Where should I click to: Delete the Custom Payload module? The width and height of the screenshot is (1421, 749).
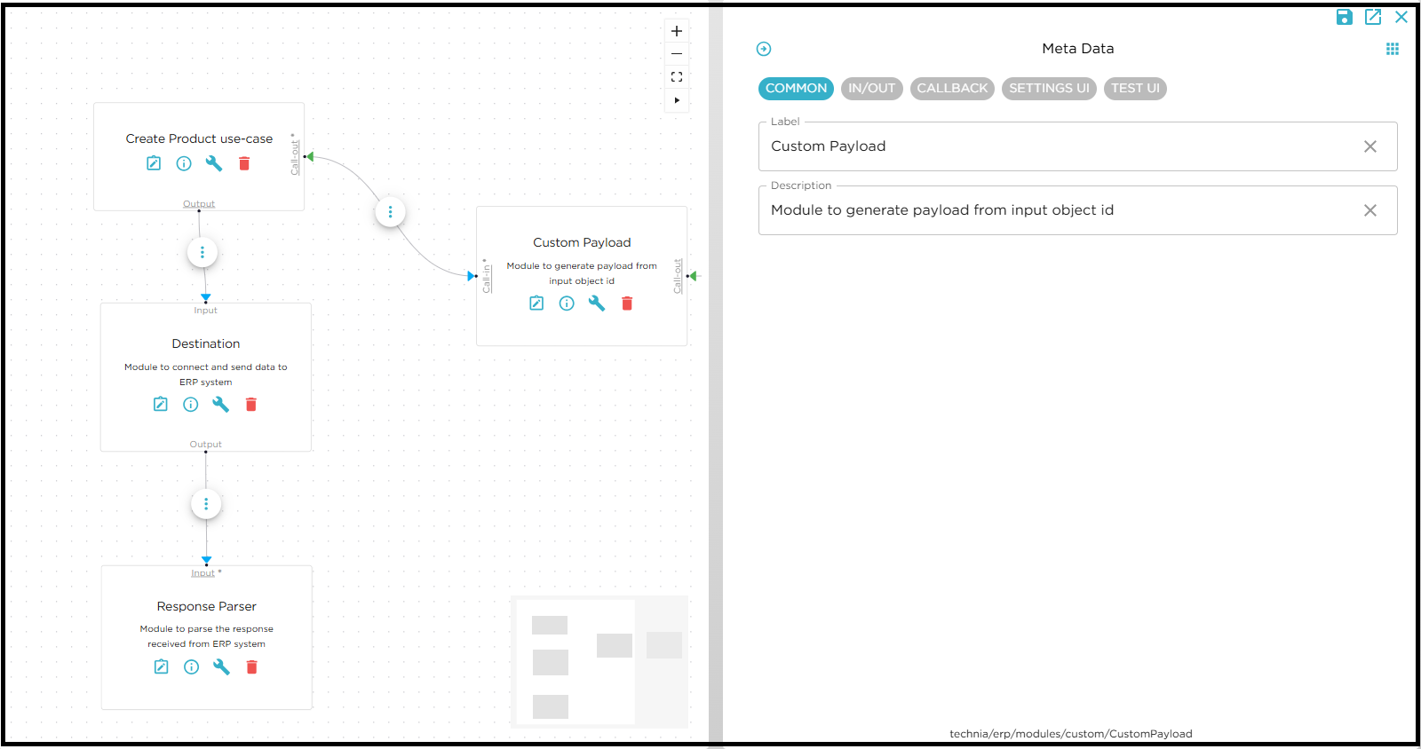click(627, 304)
